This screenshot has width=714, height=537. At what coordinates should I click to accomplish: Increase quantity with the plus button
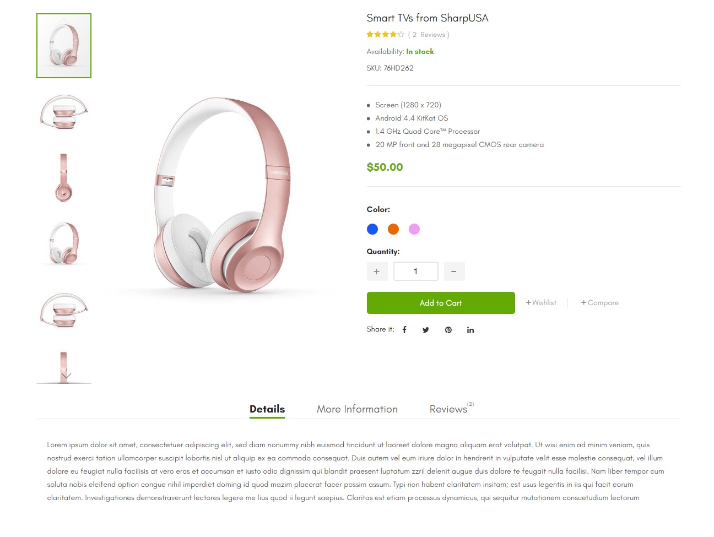pyautogui.click(x=377, y=272)
